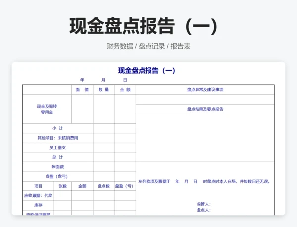Viewport: 297px width, 227px height.
Task: Select the 数量 column header
Action: tap(103, 90)
